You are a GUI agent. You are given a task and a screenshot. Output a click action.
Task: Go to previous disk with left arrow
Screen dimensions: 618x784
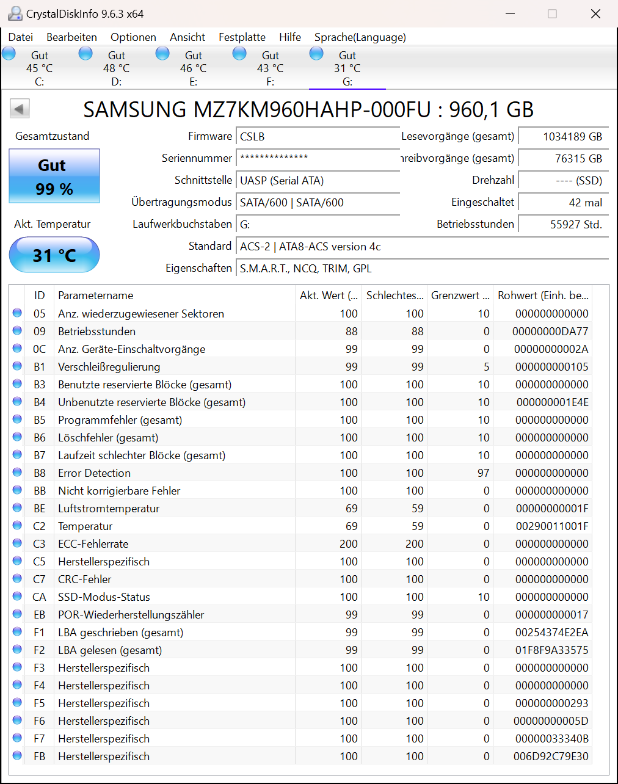[x=20, y=109]
